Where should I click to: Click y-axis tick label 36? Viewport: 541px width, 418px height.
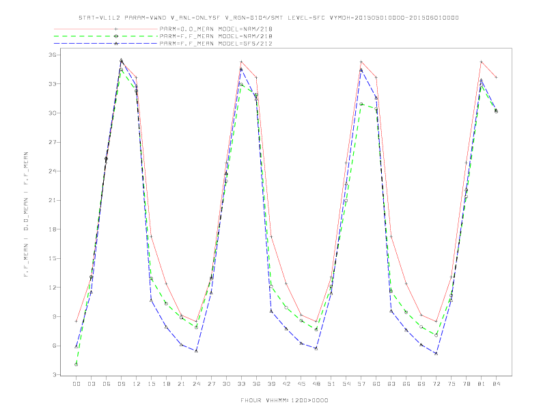[52, 55]
